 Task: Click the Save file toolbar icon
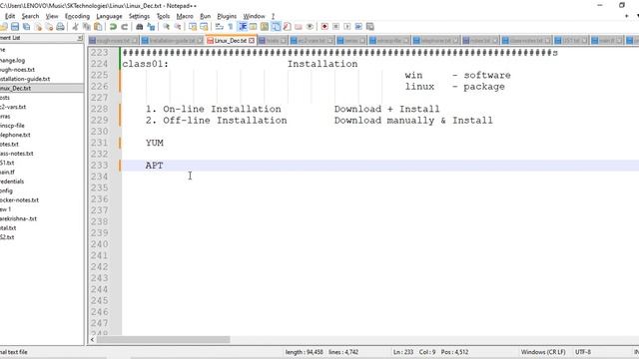(x=15, y=27)
